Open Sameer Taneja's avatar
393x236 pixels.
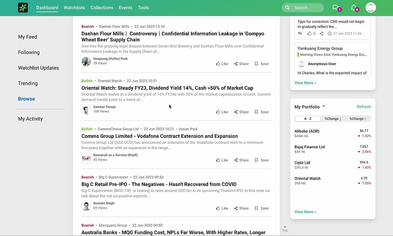point(86,109)
